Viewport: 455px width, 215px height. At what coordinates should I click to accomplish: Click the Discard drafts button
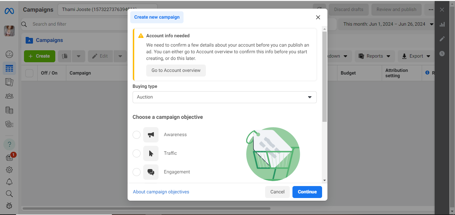[349, 10]
